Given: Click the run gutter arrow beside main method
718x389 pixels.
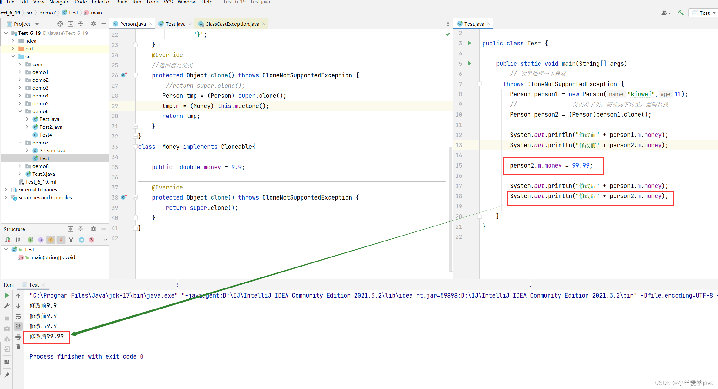Looking at the screenshot, I should (x=469, y=64).
